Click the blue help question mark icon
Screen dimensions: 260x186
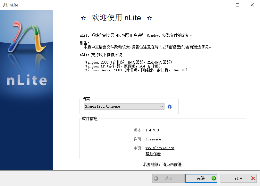(170, 107)
